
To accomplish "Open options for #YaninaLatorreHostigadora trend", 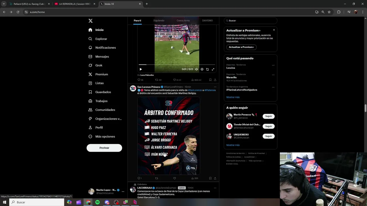I will point(273,87).
